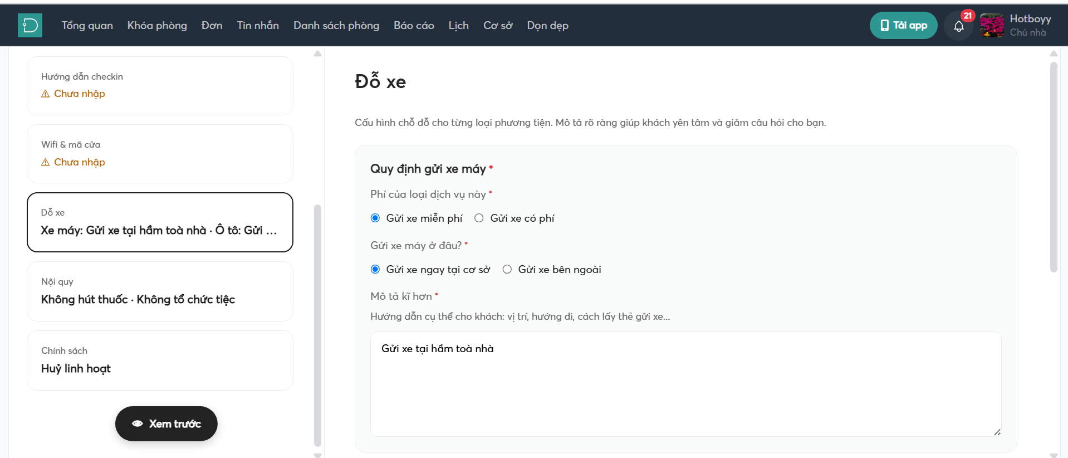Click Chưa nhập under Wifi & mã cửa
Image resolution: width=1068 pixels, height=458 pixels.
[x=80, y=162]
